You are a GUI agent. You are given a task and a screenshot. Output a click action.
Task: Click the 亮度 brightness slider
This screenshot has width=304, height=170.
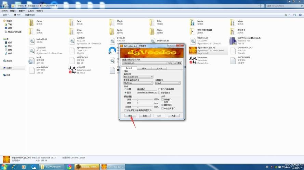138,99
